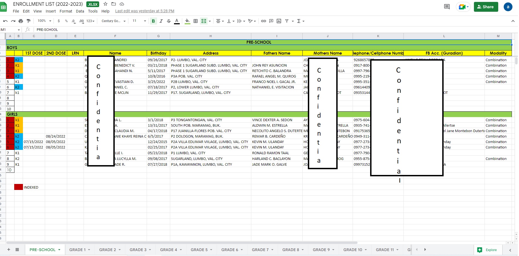The image size is (519, 256).
Task: Move the document to a folder
Action: click(114, 4)
